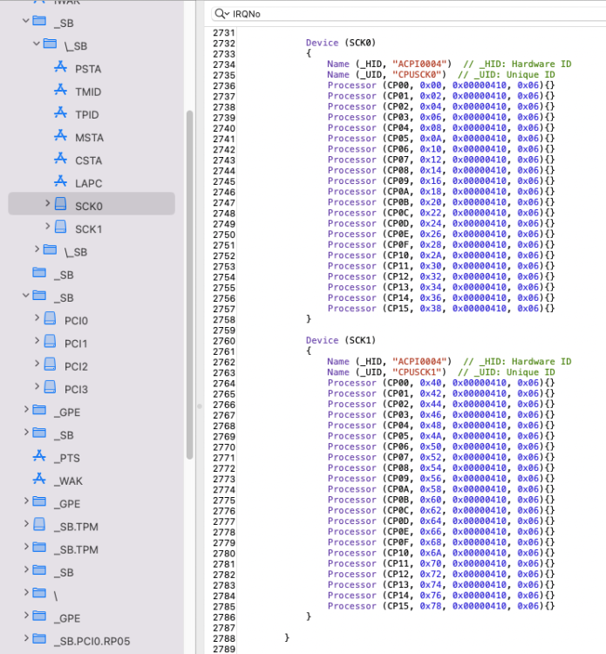Click the PCI2 device icon
The image size is (606, 654).
point(50,364)
